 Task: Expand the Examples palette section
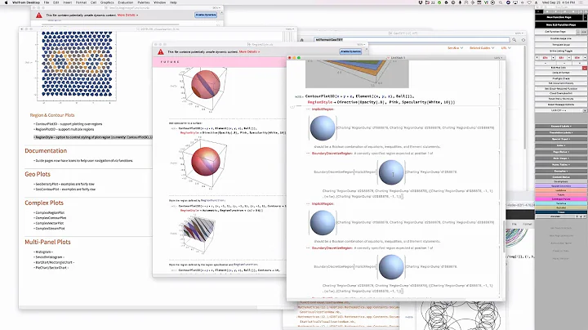click(560, 171)
